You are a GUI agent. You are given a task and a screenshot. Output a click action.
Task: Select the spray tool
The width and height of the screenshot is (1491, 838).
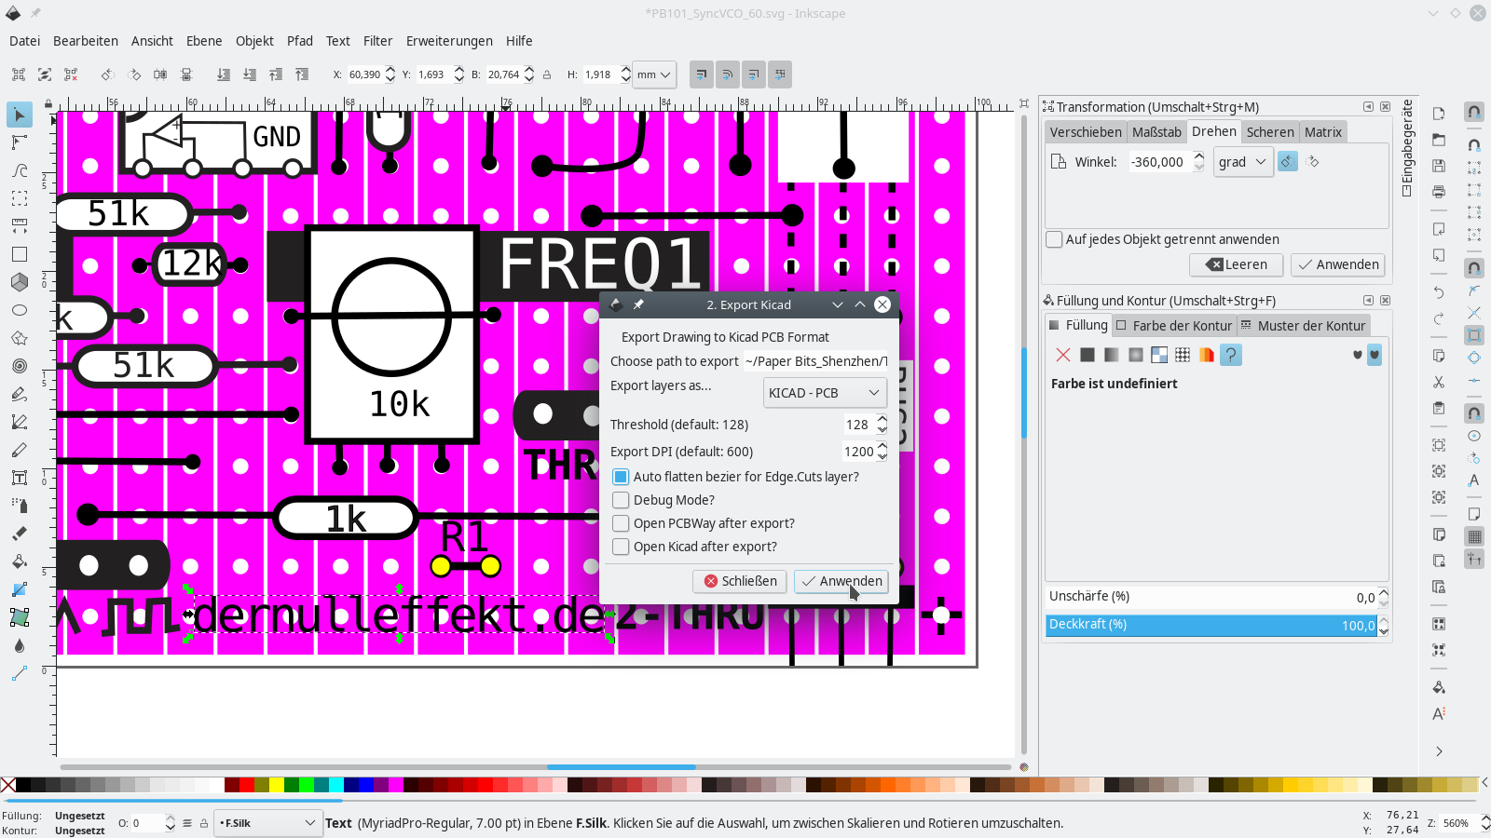[x=19, y=506]
